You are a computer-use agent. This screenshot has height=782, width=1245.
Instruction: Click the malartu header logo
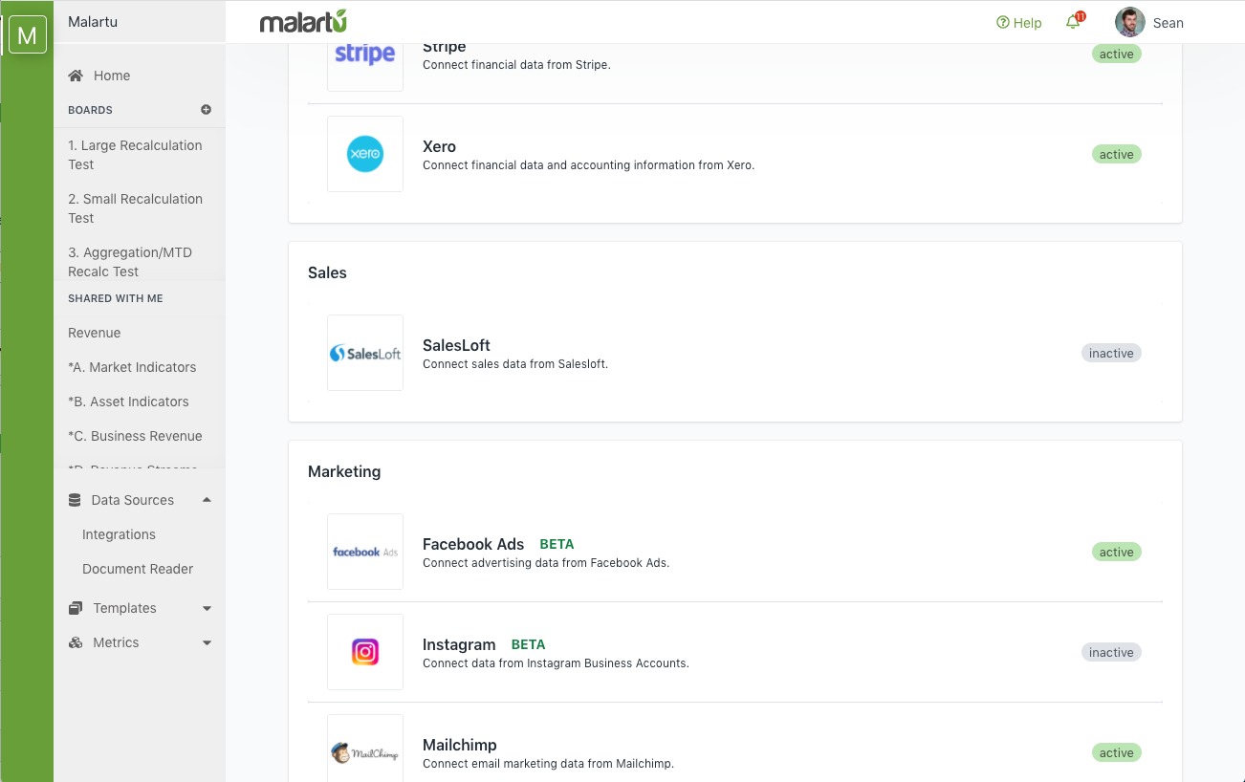click(303, 22)
